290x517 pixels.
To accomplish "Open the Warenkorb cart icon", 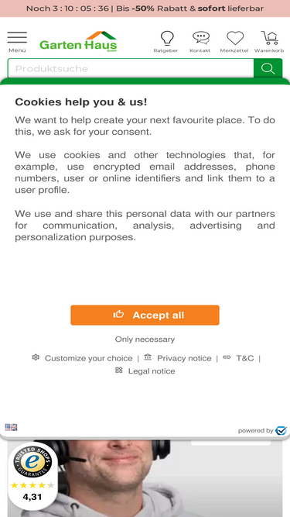I will (x=269, y=42).
